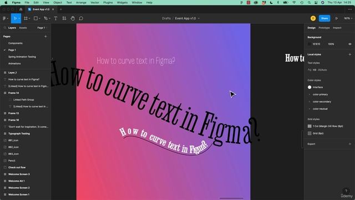Open the Figma main menu icon
The image size is (355, 200).
tap(4, 18)
